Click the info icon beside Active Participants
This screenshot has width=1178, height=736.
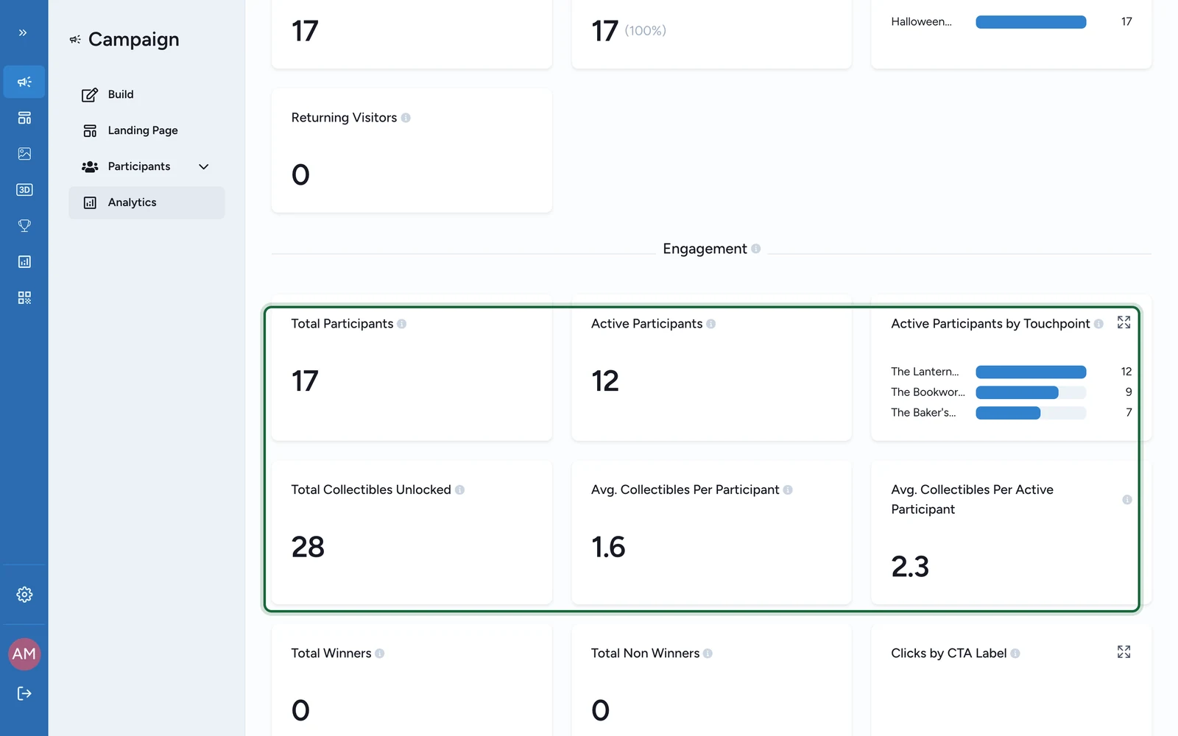coord(711,324)
